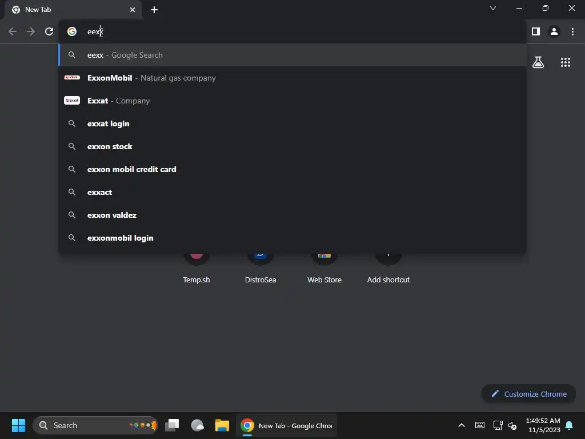Choose the 'exxonmobil login' suggestion

point(292,238)
